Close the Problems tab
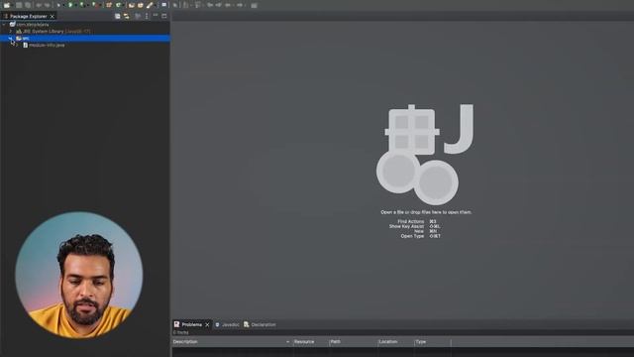Screen dimensions: 634x357 coord(207,324)
